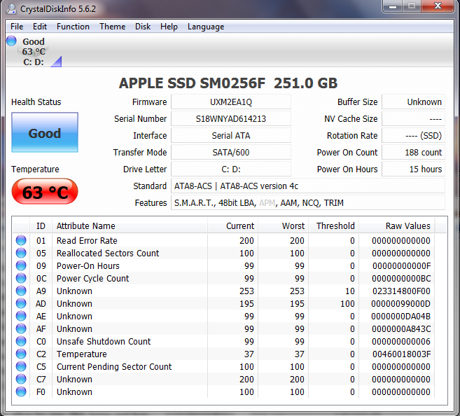Click the status orb for Temperature attribute row
Viewport: 460px width, 416px height.
pos(22,354)
